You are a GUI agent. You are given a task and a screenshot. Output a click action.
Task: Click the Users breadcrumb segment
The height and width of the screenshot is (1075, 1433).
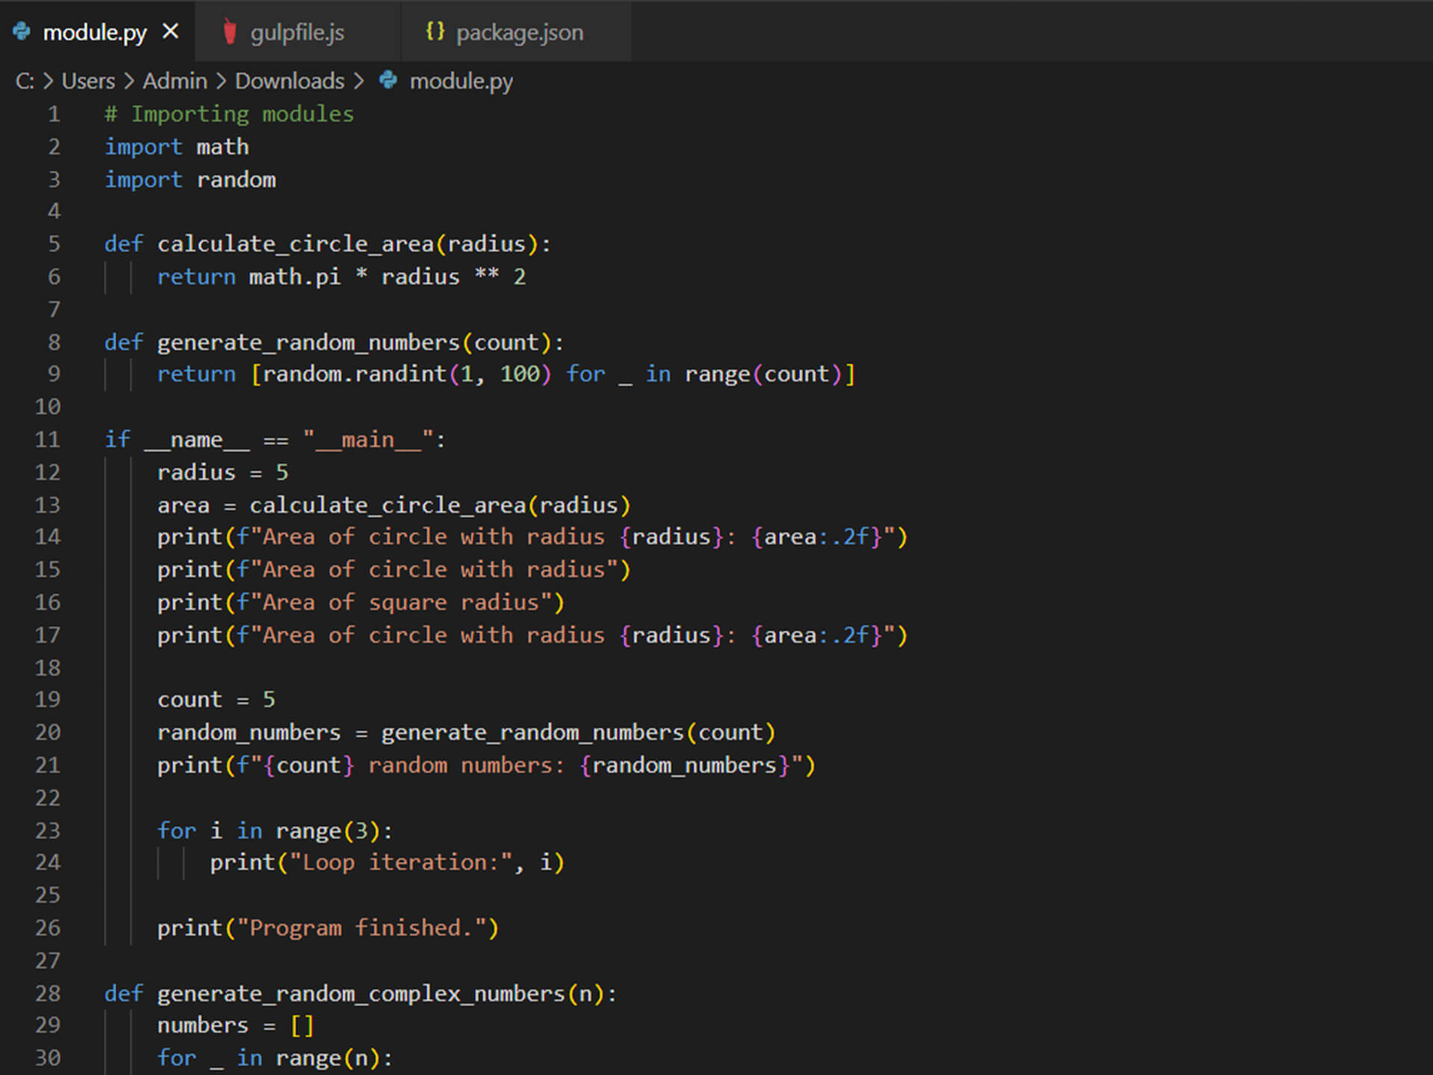(x=88, y=81)
